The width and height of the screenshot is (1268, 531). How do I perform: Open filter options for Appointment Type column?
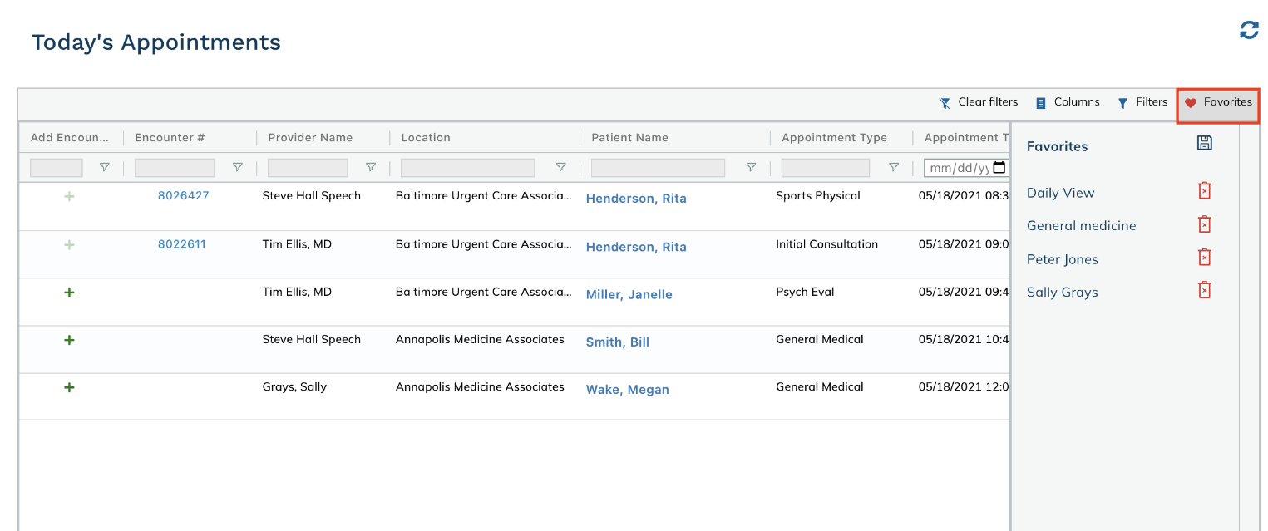coord(893,168)
